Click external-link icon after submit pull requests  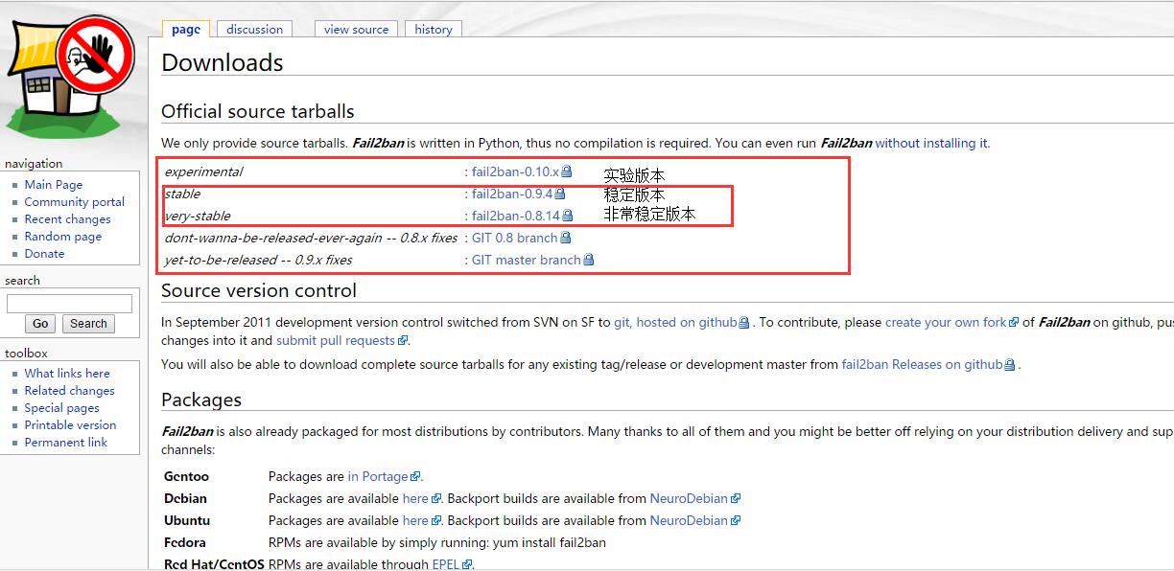[x=403, y=341]
